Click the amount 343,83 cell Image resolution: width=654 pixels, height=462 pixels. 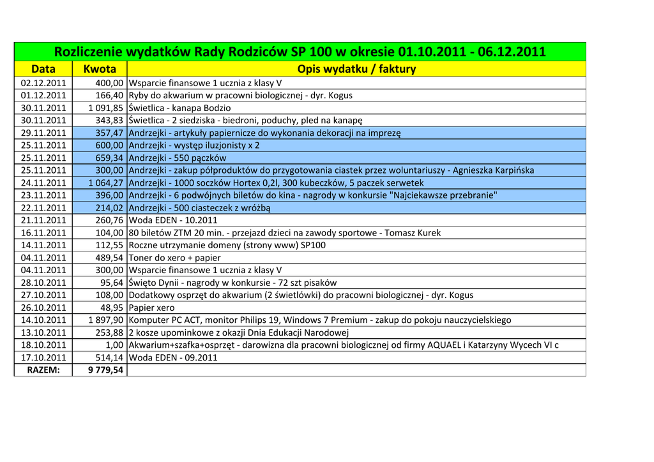tap(100, 121)
